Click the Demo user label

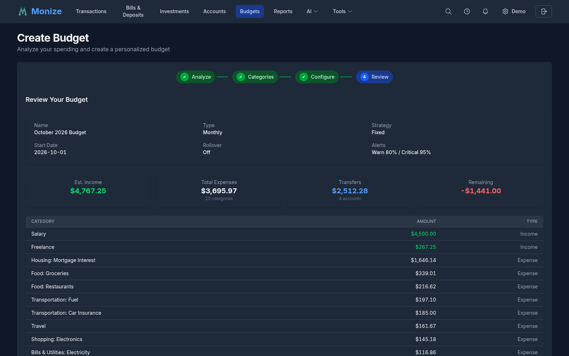pos(519,11)
